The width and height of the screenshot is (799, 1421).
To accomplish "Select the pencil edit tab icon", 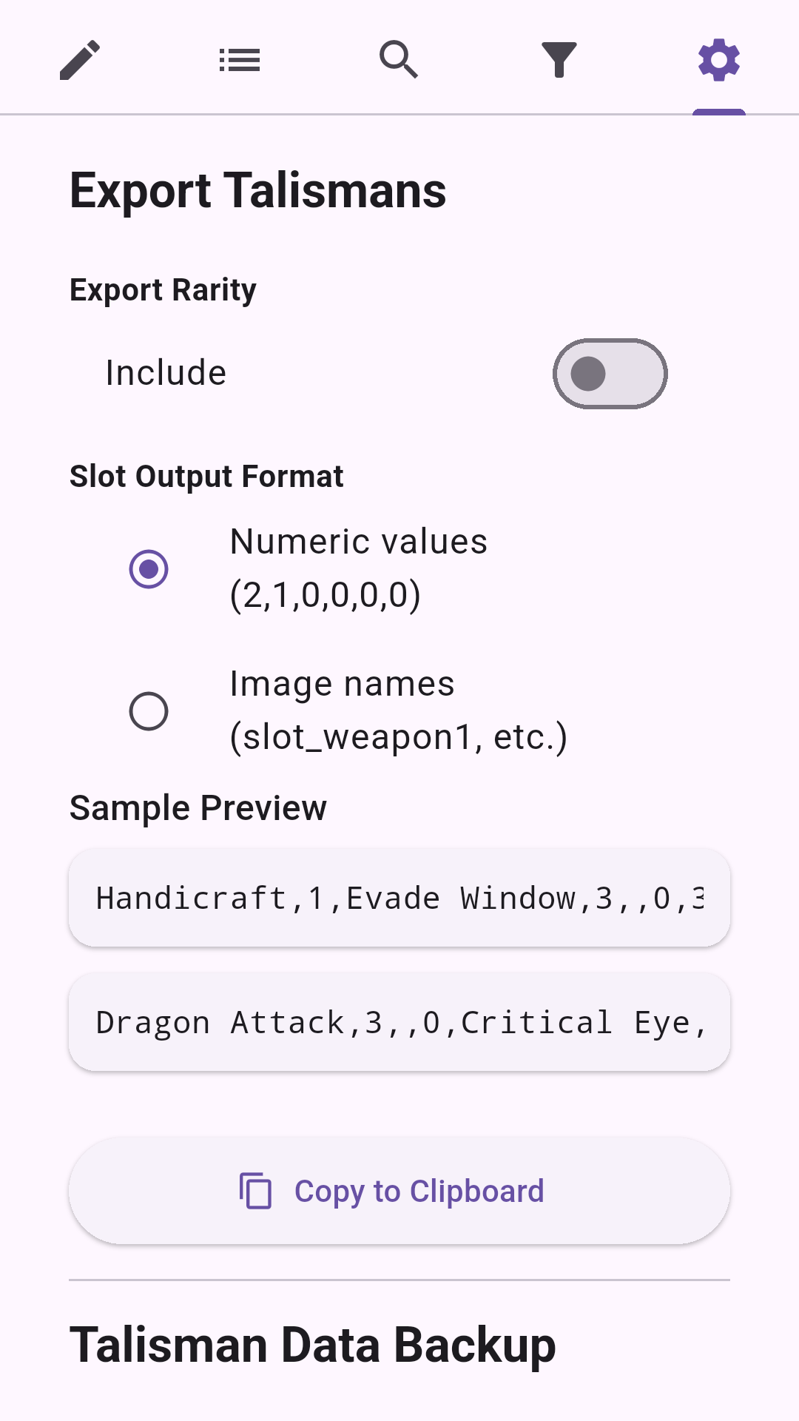I will [79, 59].
